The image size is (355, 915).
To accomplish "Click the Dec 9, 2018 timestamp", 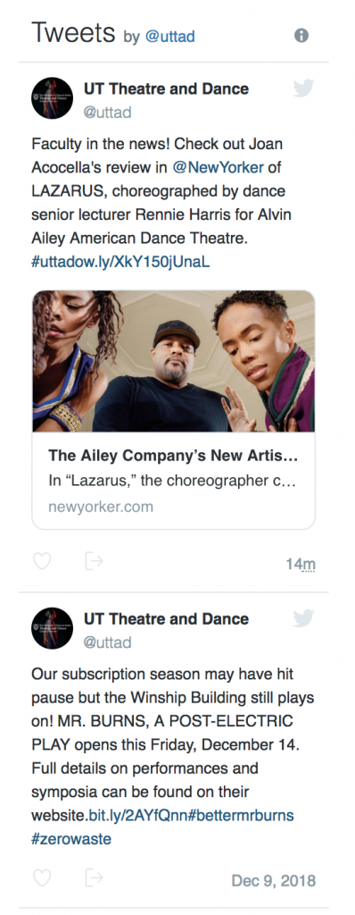I will pyautogui.click(x=274, y=880).
